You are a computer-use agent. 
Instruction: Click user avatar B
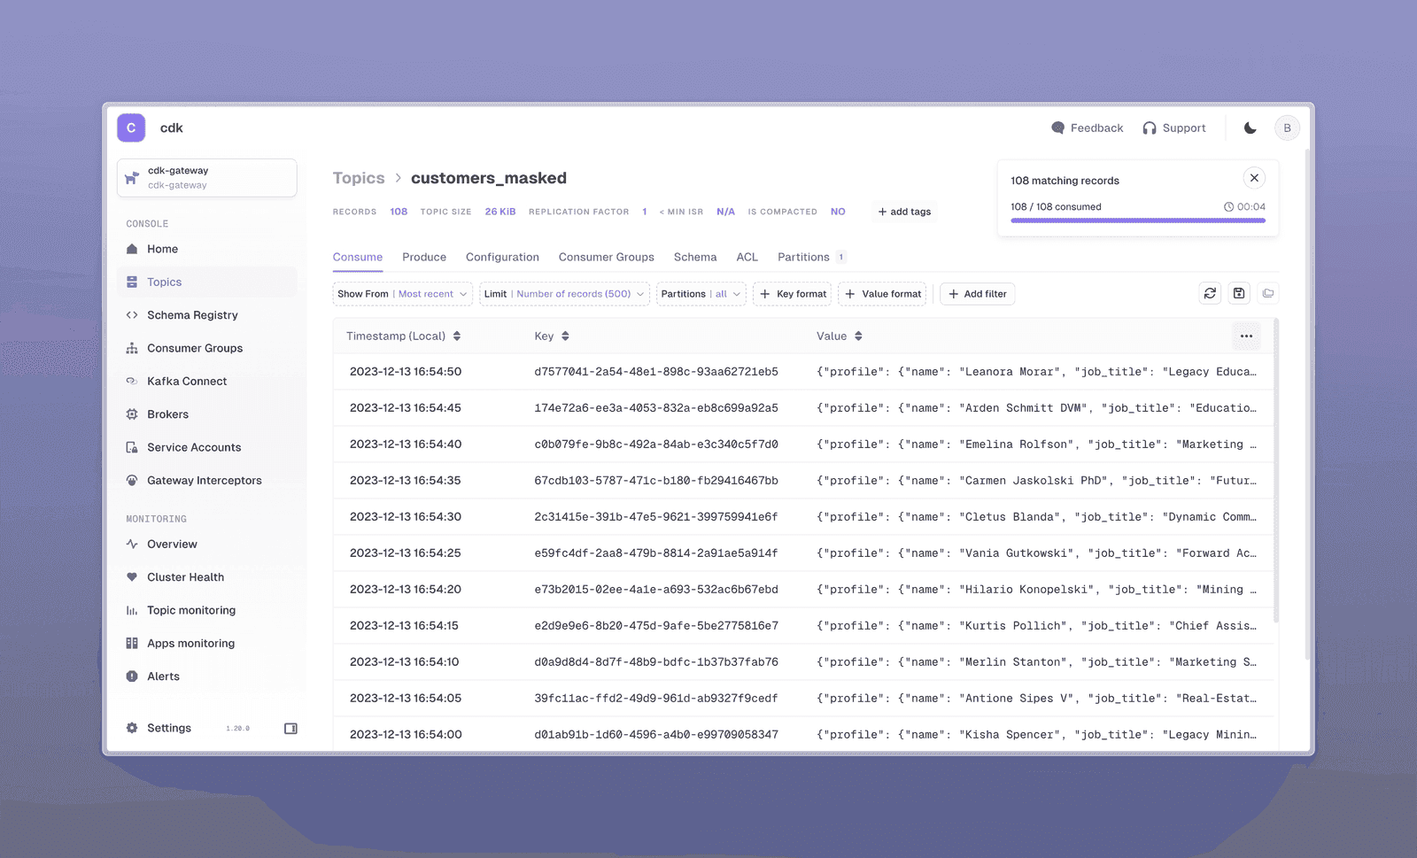(x=1287, y=128)
